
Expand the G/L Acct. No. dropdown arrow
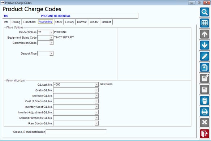pos(96,85)
